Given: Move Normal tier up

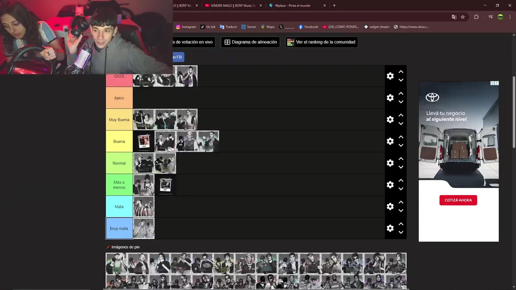Looking at the screenshot, I should (x=401, y=159).
